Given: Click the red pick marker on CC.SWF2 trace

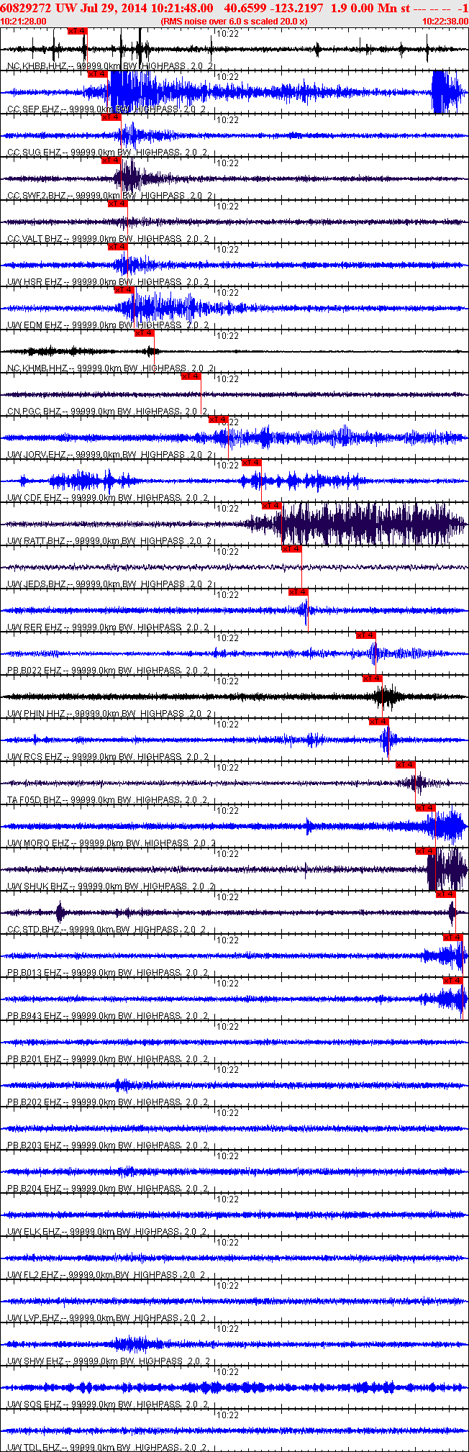Looking at the screenshot, I should point(111,160).
